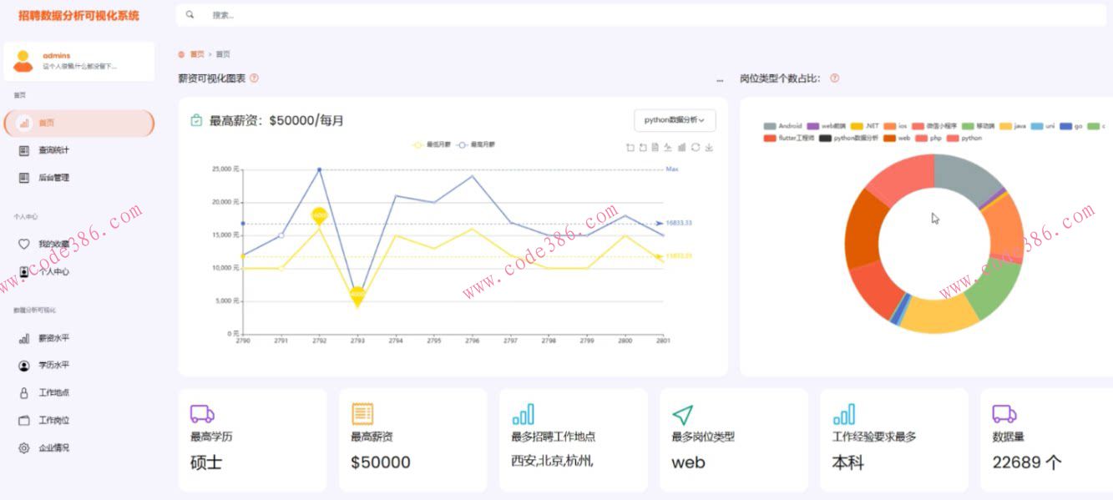Click the search magnifier icon
The height and width of the screenshot is (500, 1113).
pos(190,14)
